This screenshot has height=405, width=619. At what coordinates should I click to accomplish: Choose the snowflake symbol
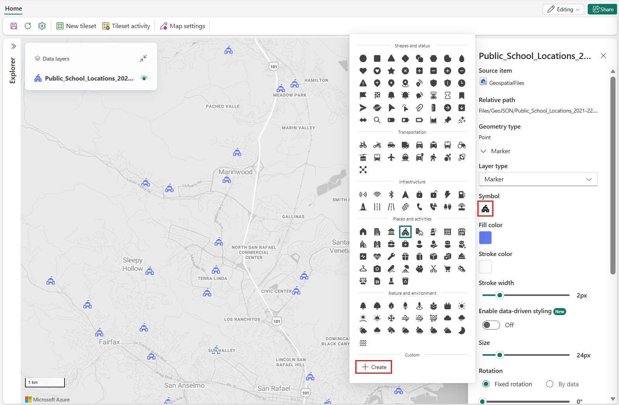pos(391,318)
